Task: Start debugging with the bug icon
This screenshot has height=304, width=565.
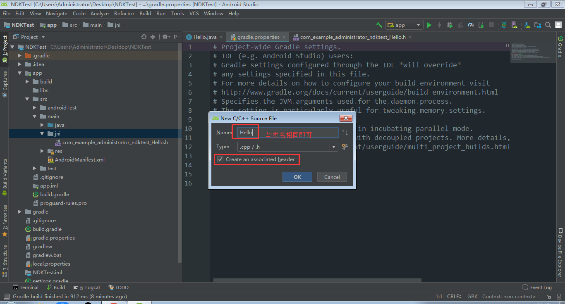Action: [x=450, y=25]
